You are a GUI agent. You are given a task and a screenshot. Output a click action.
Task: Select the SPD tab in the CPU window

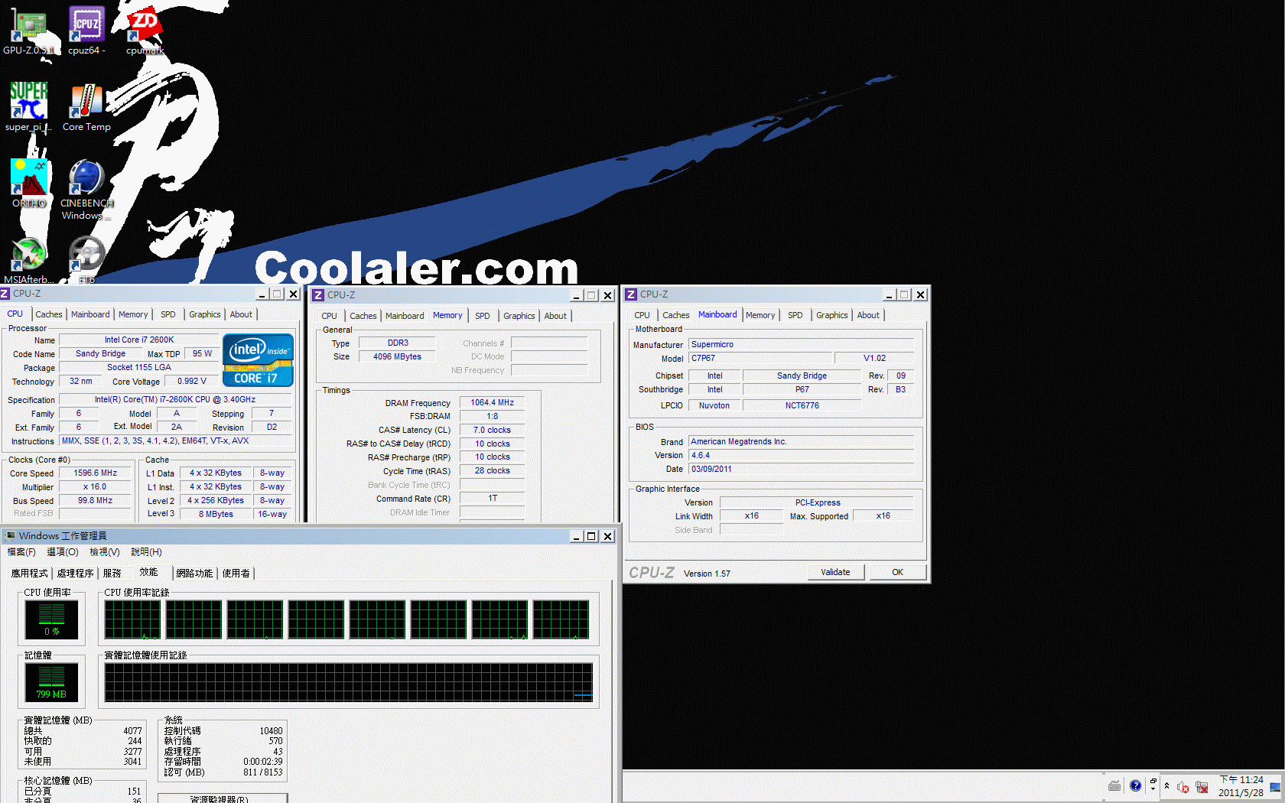click(x=168, y=314)
